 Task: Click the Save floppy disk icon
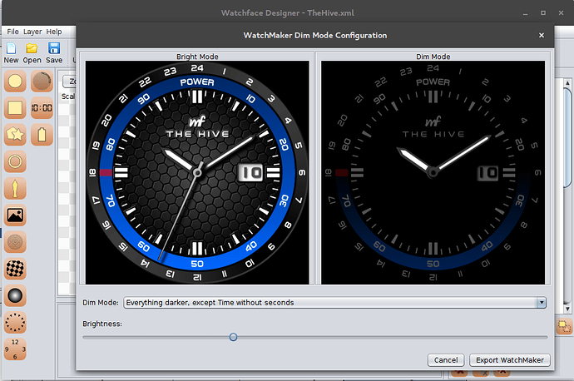[54, 48]
